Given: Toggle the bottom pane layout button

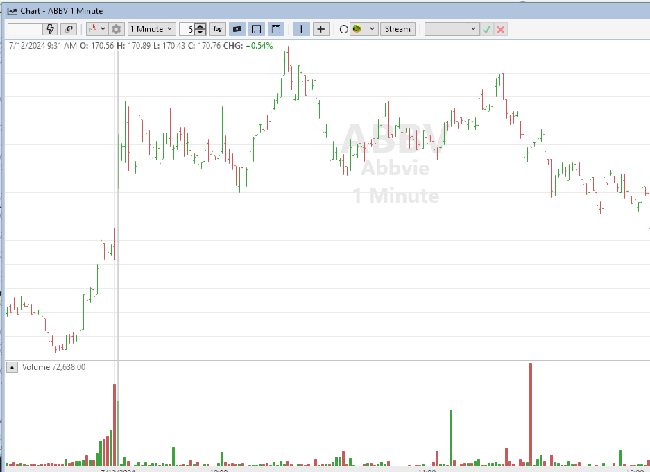Looking at the screenshot, I should click(x=257, y=29).
